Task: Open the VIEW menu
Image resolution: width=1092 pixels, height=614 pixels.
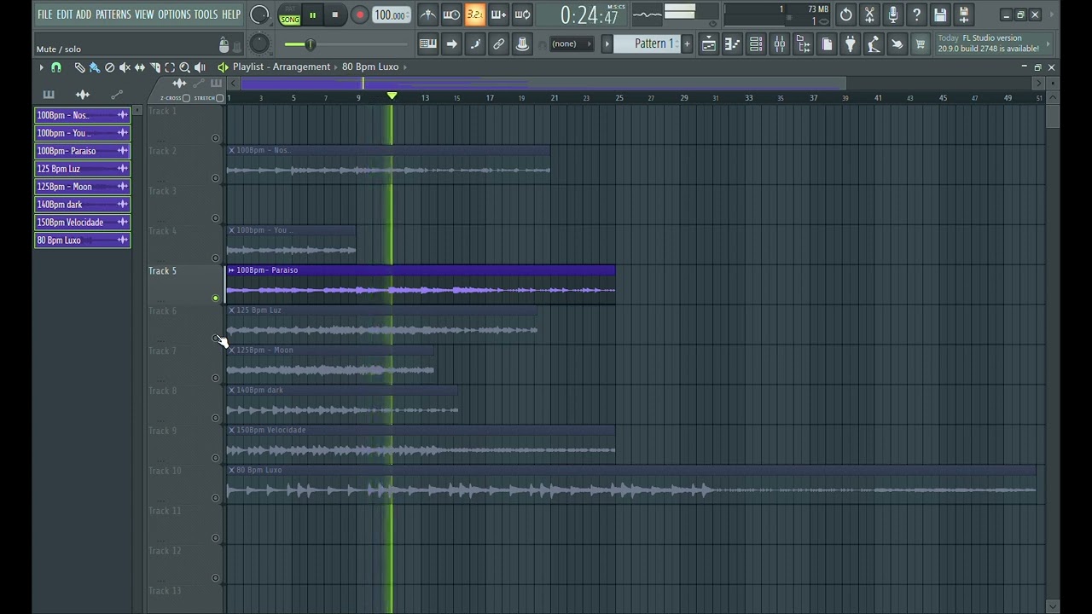Action: (x=144, y=14)
